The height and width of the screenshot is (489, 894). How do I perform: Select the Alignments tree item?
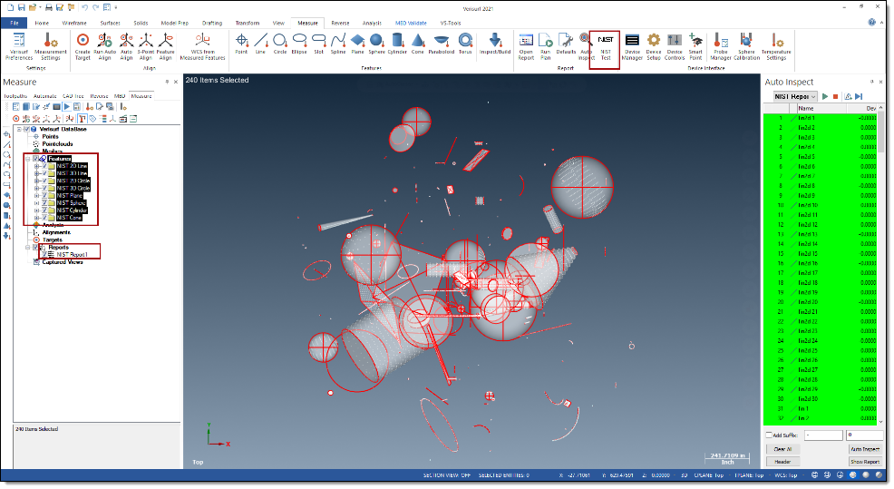tap(56, 232)
